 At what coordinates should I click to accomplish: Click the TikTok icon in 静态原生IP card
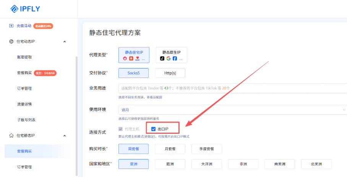coord(162,58)
